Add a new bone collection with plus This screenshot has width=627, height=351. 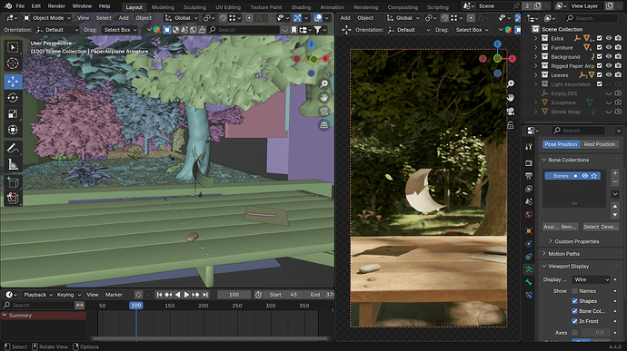(615, 173)
